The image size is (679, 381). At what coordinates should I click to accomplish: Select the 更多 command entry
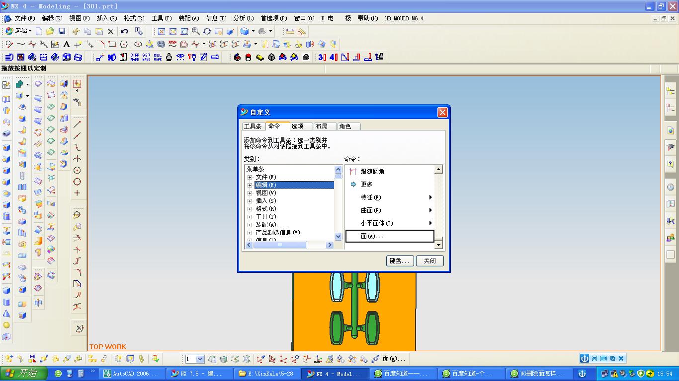click(x=391, y=184)
